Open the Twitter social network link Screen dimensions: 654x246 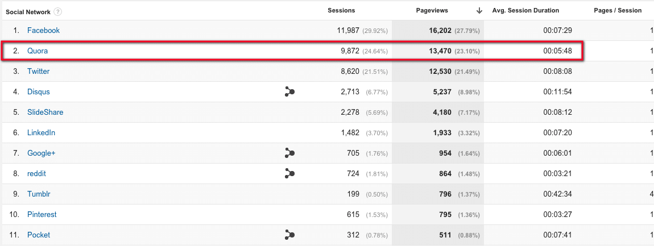[x=38, y=71]
